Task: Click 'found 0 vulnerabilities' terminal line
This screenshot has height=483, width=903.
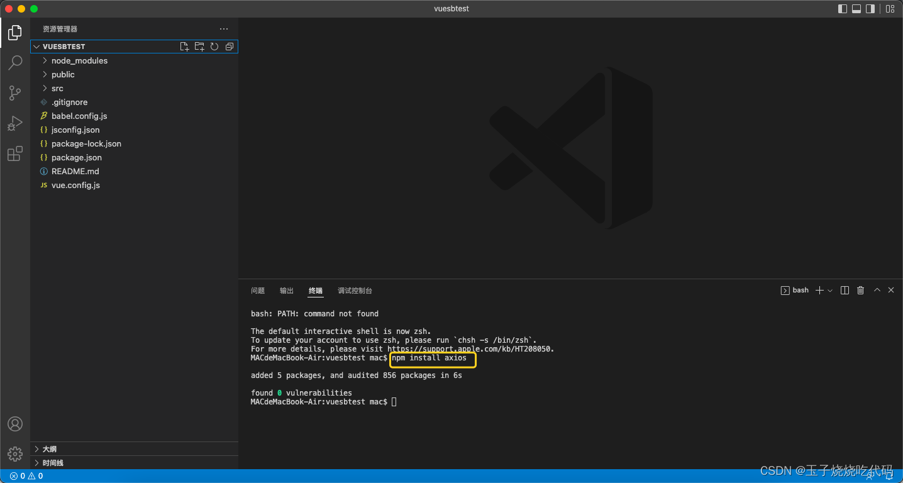Action: [x=301, y=393]
